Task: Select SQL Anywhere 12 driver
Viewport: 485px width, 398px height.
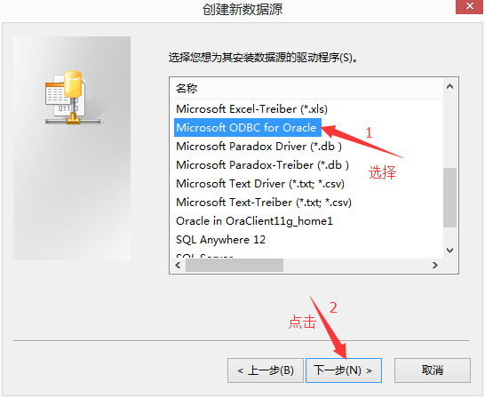Action: coord(220,240)
